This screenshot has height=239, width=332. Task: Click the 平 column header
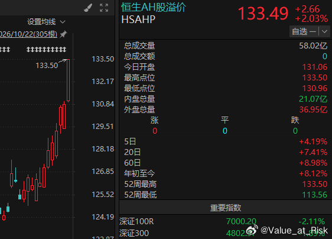coord(225,120)
